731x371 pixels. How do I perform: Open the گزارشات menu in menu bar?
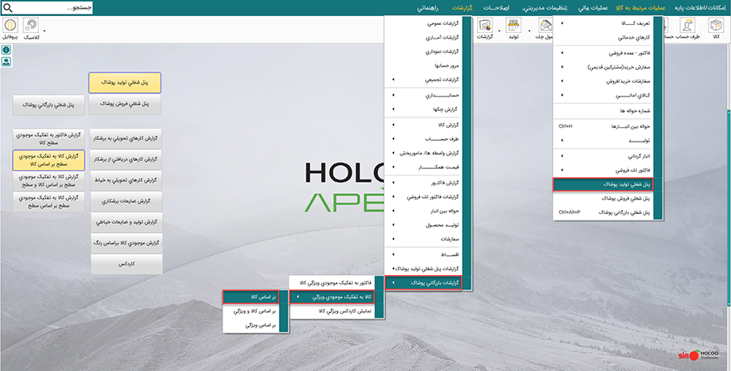point(463,8)
